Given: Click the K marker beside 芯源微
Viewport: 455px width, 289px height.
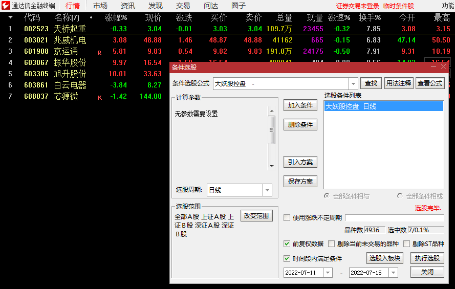Looking at the screenshot, I should pos(99,98).
